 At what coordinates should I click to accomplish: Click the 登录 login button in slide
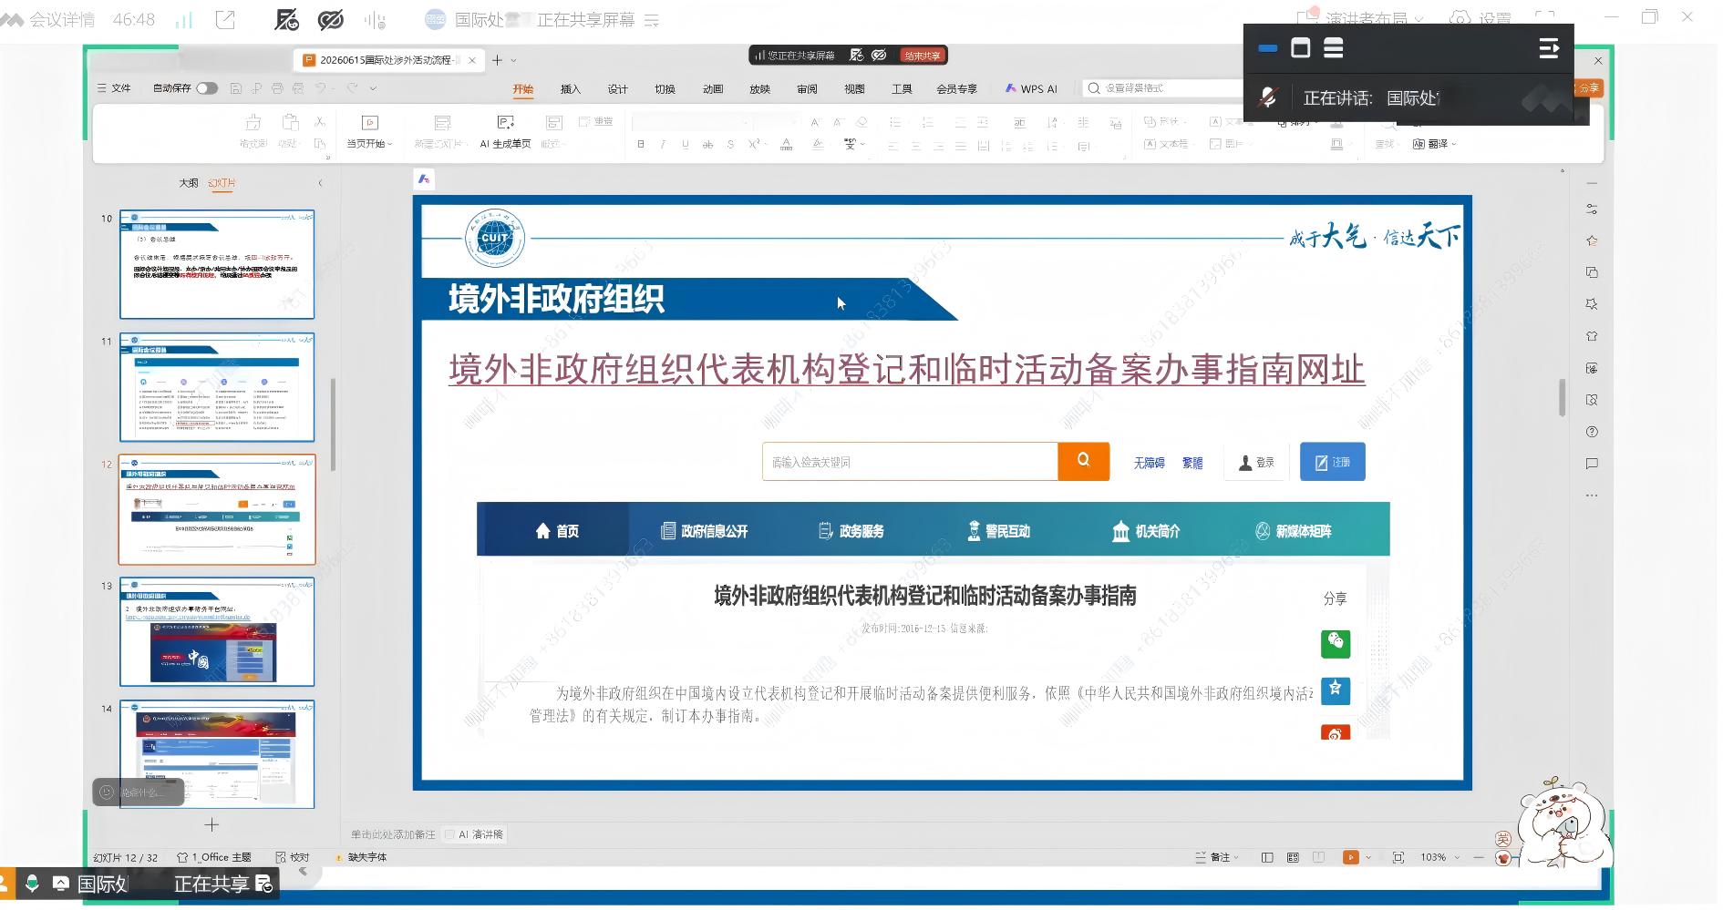1256,463
